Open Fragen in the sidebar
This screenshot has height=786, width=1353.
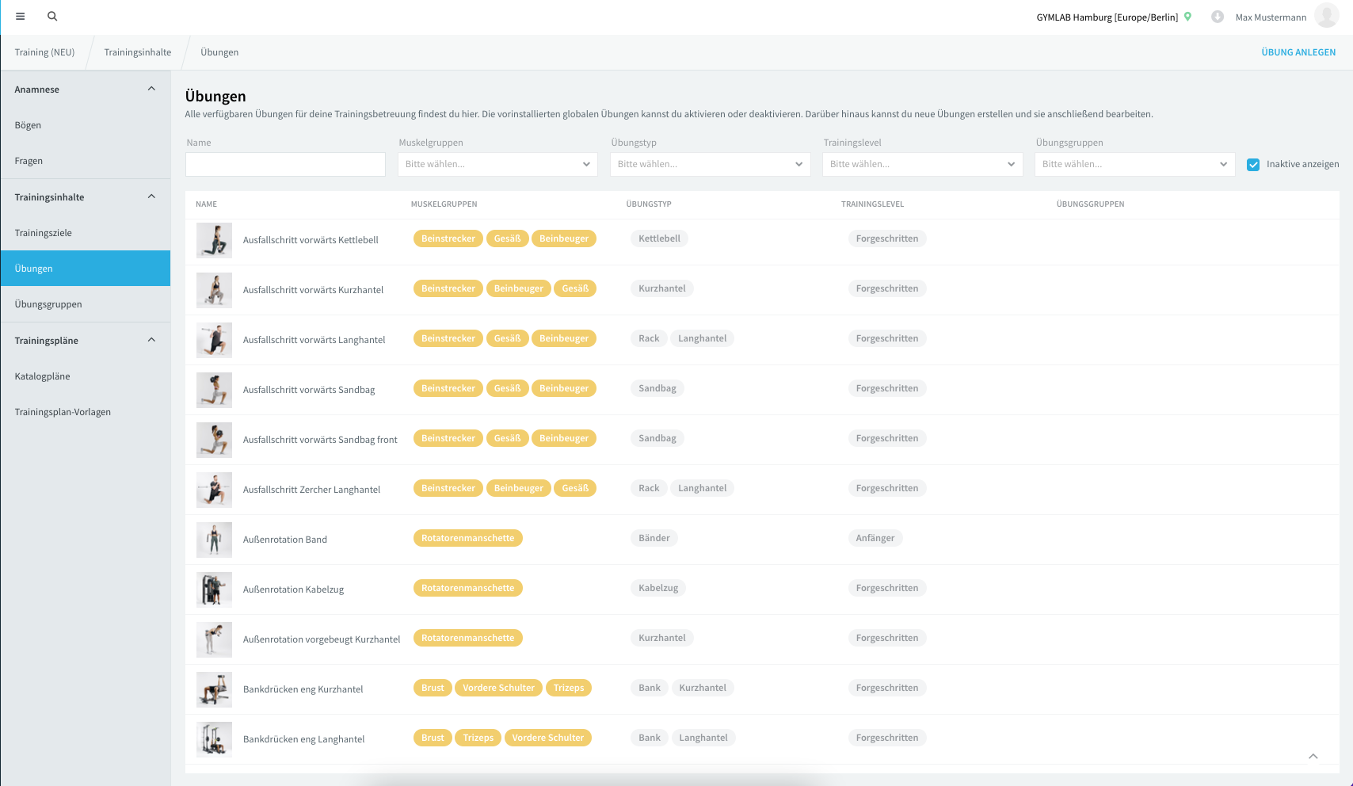pyautogui.click(x=85, y=161)
